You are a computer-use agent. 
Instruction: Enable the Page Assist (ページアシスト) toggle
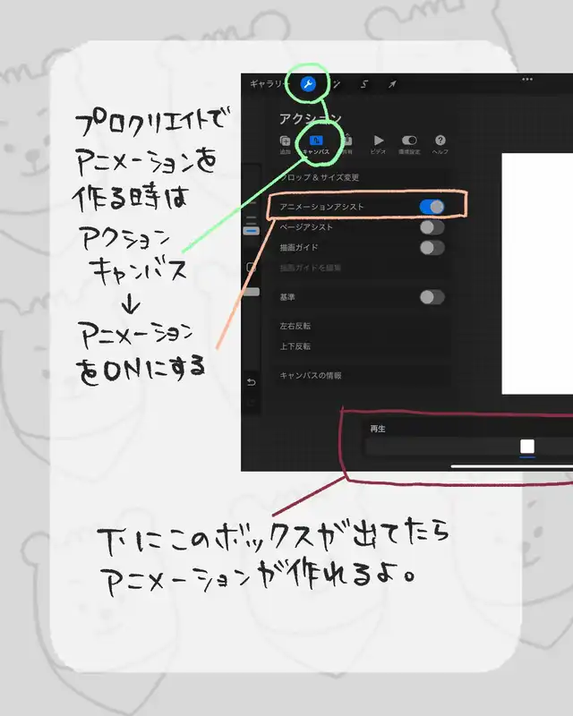coord(432,227)
